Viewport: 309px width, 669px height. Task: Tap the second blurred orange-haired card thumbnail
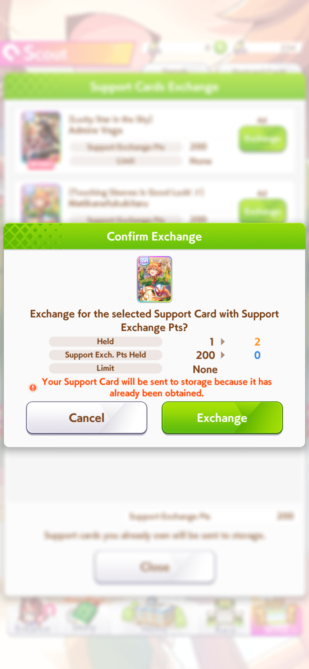[x=41, y=203]
